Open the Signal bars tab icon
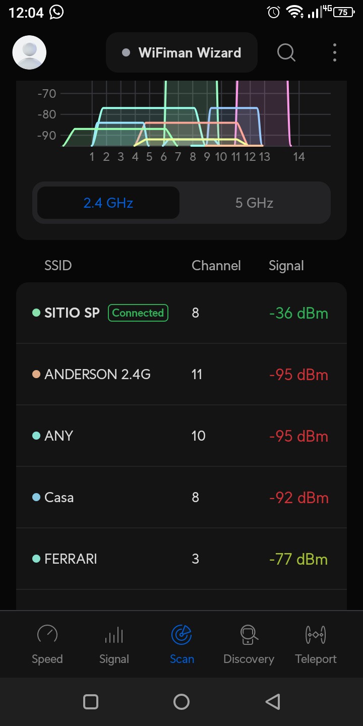The width and height of the screenshot is (363, 726). click(114, 634)
